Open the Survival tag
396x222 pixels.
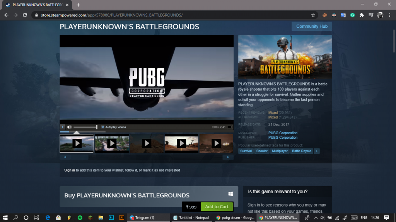tap(246, 151)
